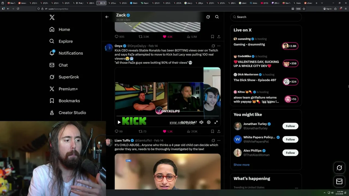Open the +51 Kitsu listeners badge
349x196 pixels.
[x=291, y=99]
